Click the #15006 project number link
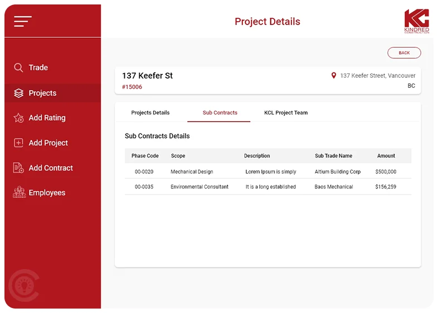438x313 pixels. point(132,87)
